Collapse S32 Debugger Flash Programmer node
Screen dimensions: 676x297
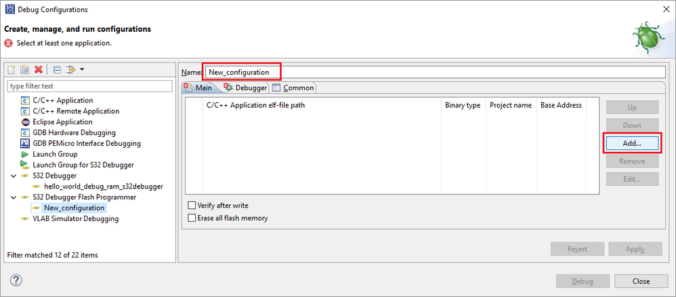click(14, 197)
